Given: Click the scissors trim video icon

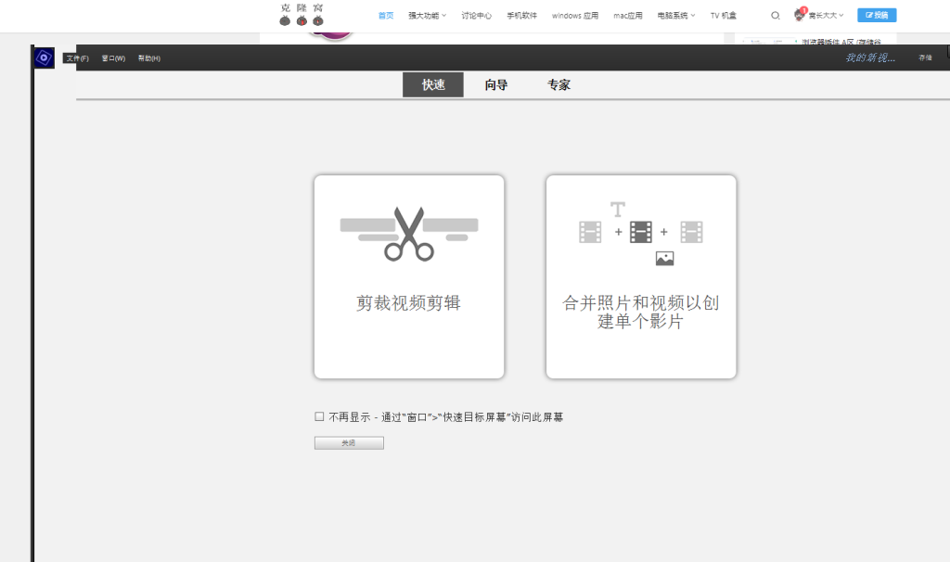Looking at the screenshot, I should point(409,234).
